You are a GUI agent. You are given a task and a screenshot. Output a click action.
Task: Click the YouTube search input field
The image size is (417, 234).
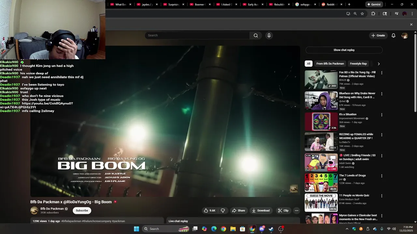197,35
